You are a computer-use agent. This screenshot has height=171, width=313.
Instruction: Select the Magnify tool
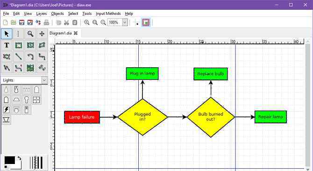(x=30, y=34)
